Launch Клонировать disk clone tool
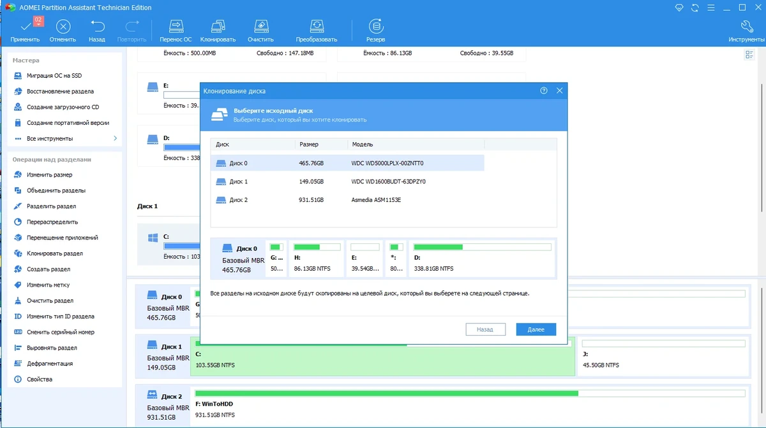The image size is (766, 428). pyautogui.click(x=218, y=30)
